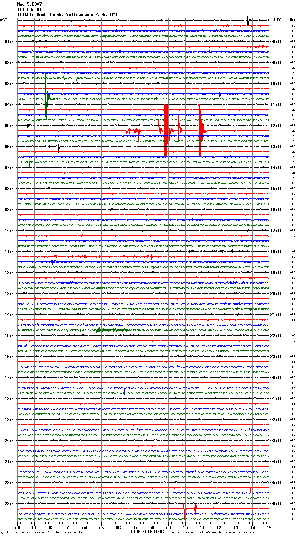Viewport: 297px width, 537px height.
Task: Click minute 05 tick label on time axis
Action: [101, 528]
